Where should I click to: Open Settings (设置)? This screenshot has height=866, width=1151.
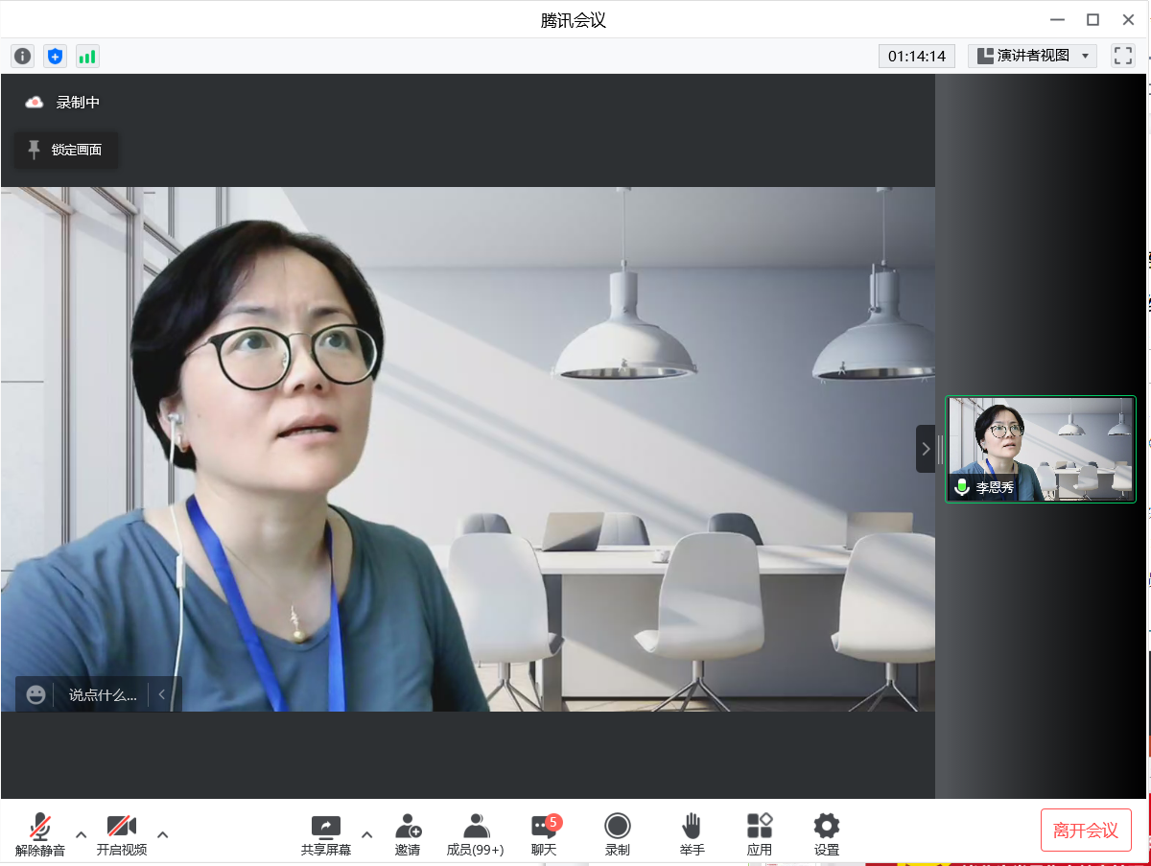(826, 834)
